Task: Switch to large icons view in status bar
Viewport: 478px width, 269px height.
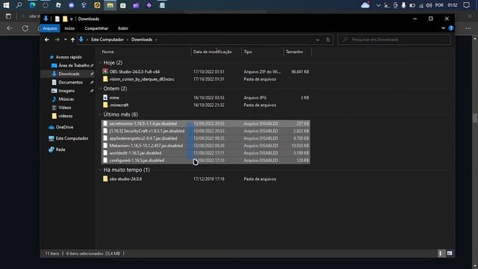Action: (450, 253)
